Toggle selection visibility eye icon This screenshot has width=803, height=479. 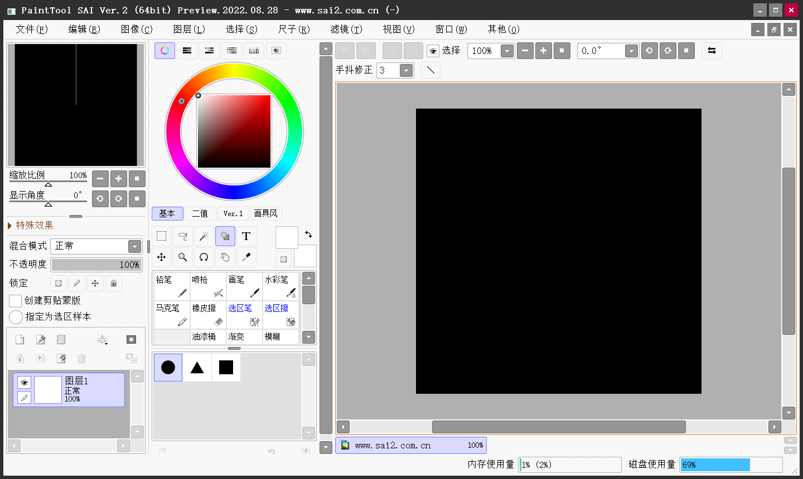coord(433,51)
